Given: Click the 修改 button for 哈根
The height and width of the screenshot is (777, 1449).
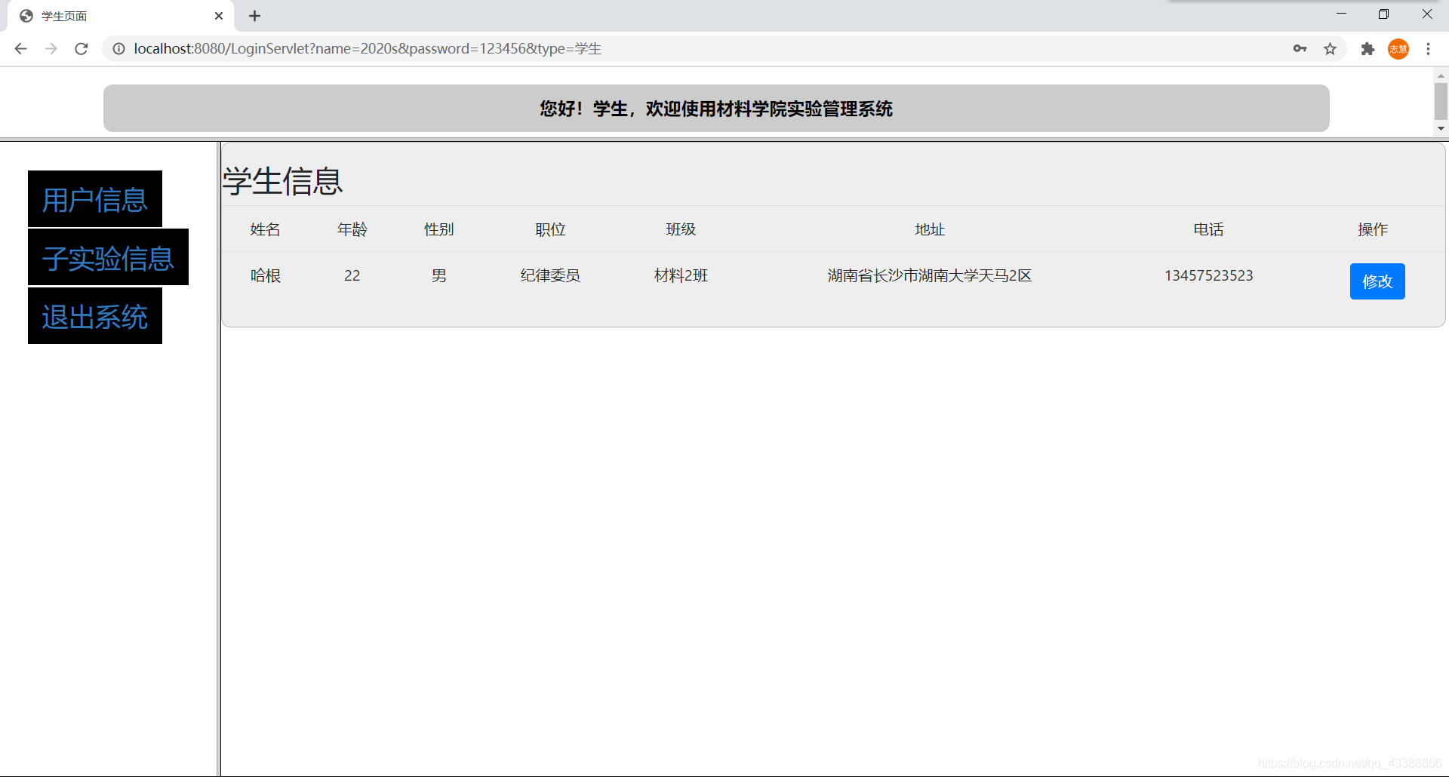Looking at the screenshot, I should [x=1377, y=281].
